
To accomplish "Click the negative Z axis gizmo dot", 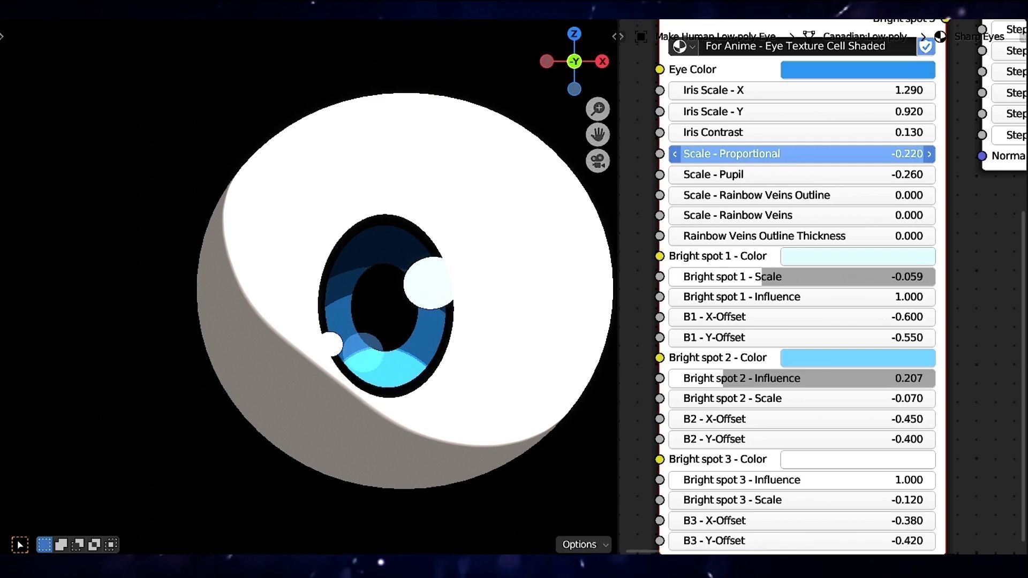I will pyautogui.click(x=574, y=89).
